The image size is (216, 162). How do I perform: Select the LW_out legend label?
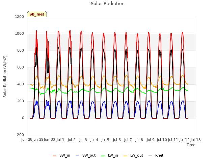point(137,155)
